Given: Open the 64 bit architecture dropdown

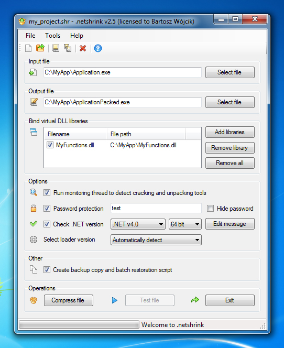Looking at the screenshot, I should point(185,224).
